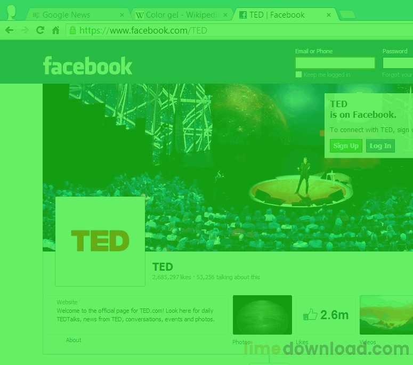Click the user profile silhouette icon
This screenshot has width=413, height=365.
click(11, 12)
